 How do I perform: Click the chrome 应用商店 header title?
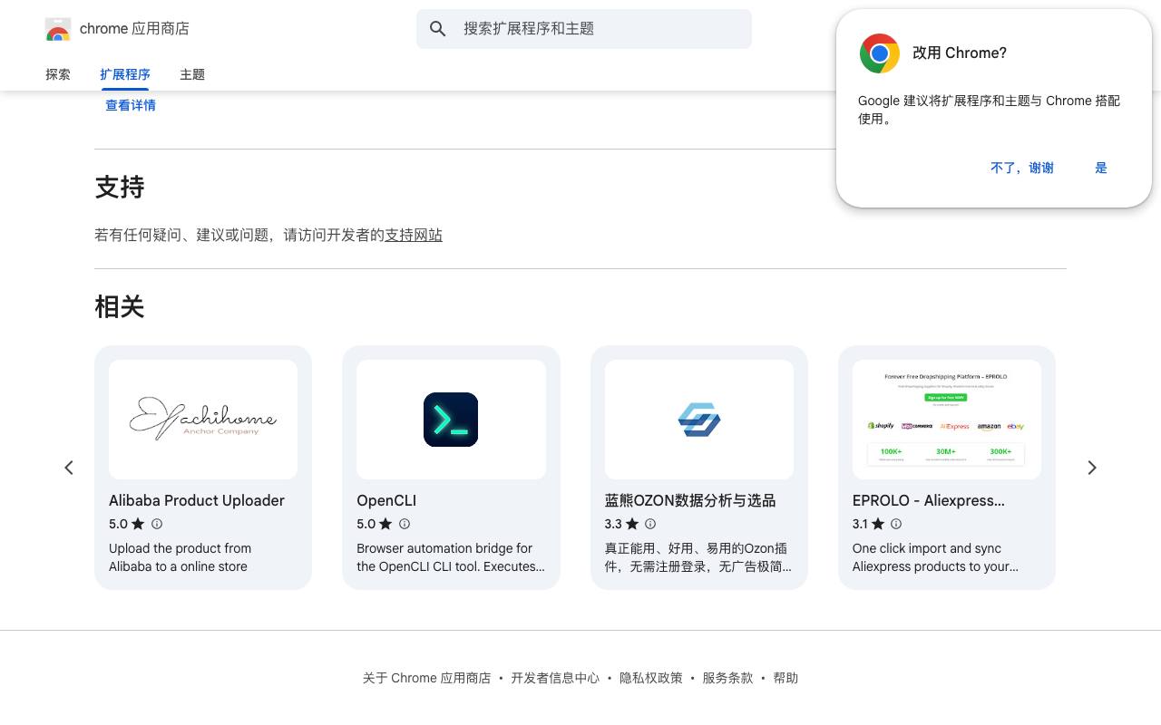click(x=134, y=29)
